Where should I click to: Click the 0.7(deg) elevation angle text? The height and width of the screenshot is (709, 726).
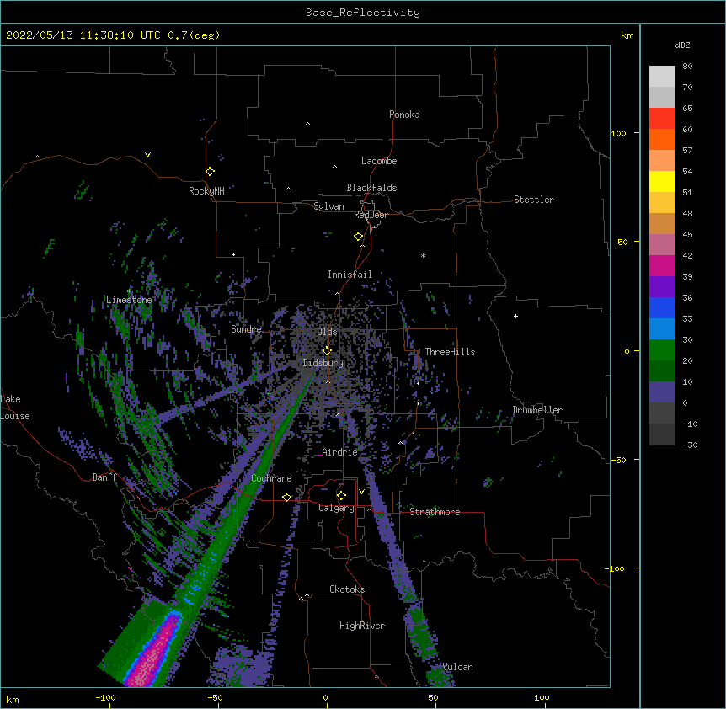tap(194, 35)
